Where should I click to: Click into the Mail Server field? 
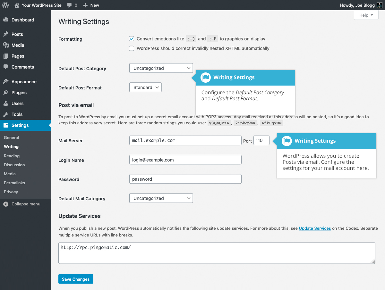[x=185, y=141]
